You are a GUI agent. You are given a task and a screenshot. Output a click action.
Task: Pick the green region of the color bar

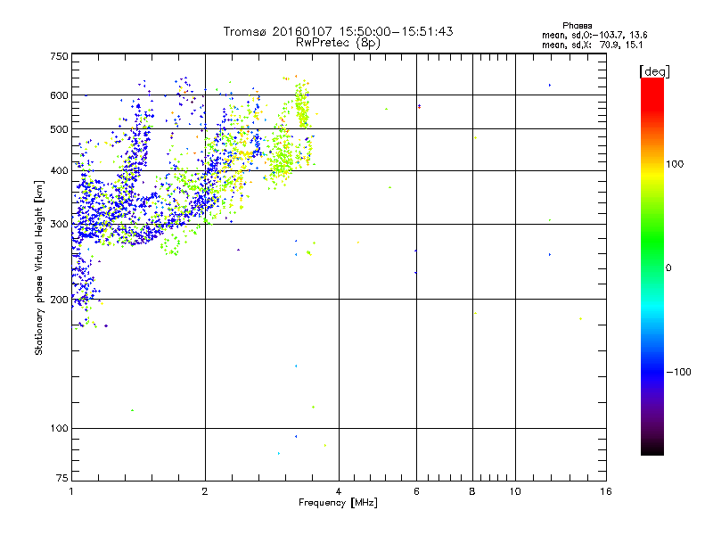pos(652,236)
